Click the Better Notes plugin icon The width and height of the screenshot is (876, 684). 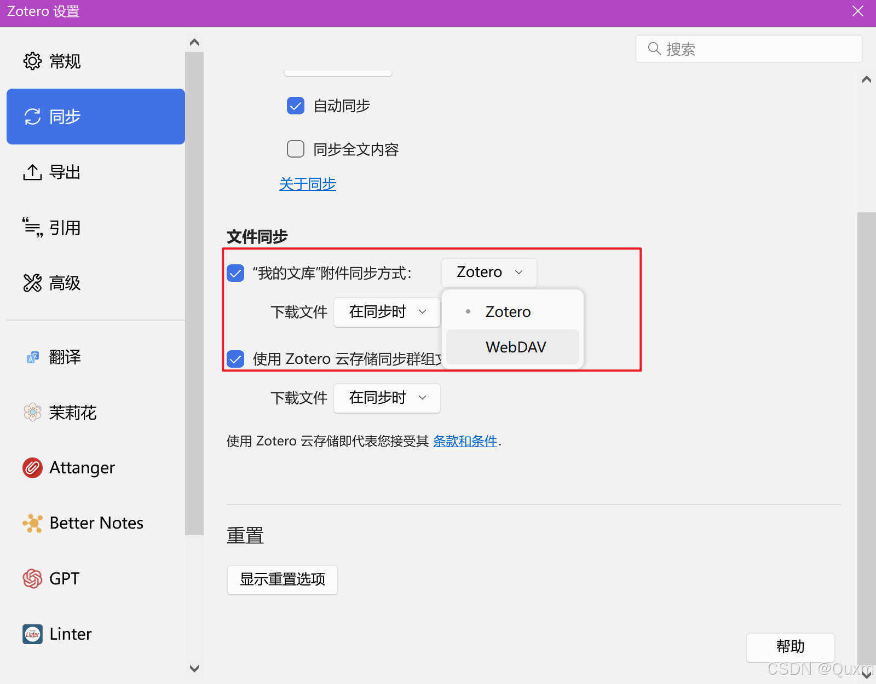point(32,523)
